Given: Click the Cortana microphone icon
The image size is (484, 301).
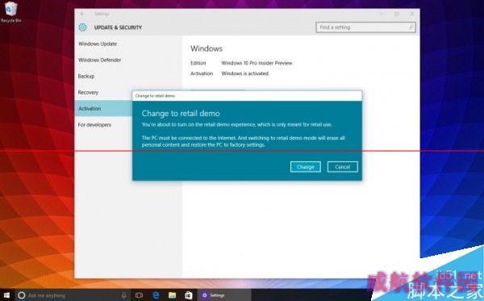Looking at the screenshot, I should [x=123, y=295].
